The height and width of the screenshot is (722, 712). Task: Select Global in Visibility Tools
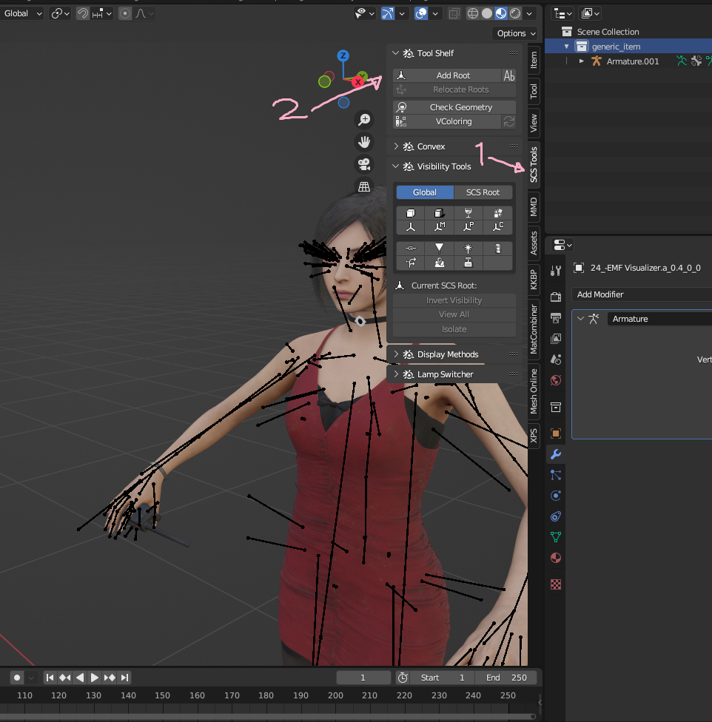[425, 192]
